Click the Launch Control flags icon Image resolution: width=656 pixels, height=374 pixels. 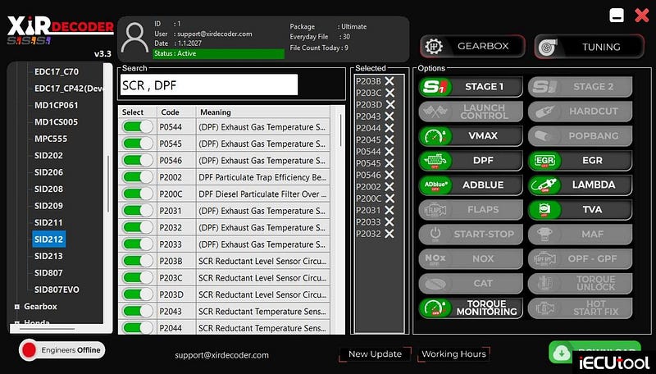(435, 112)
